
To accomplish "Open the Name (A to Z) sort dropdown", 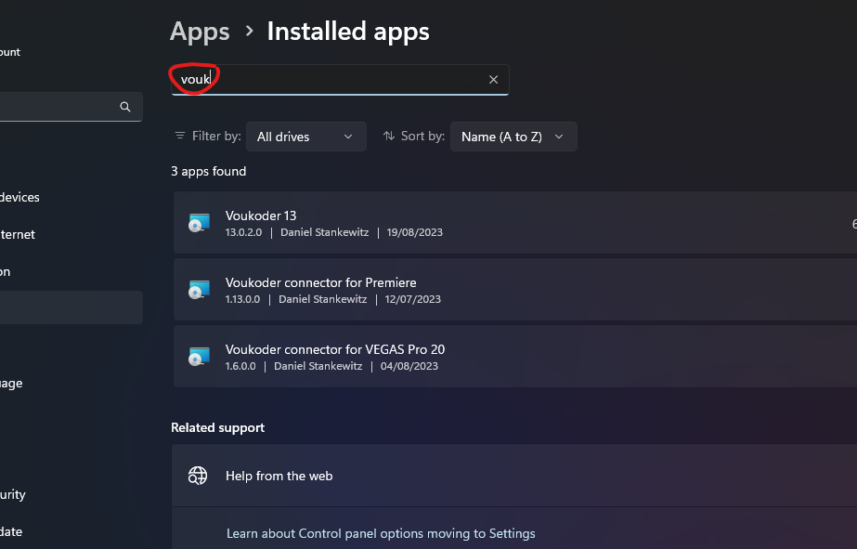I will click(x=513, y=137).
